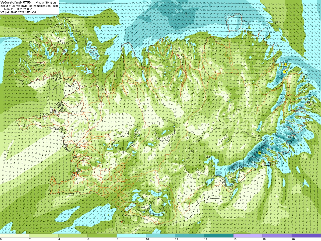321x241 pixels.
Task: Click the legend label '16'
Action: click(x=235, y=239)
